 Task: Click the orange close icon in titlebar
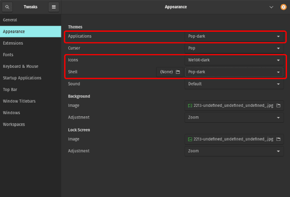point(283,7)
